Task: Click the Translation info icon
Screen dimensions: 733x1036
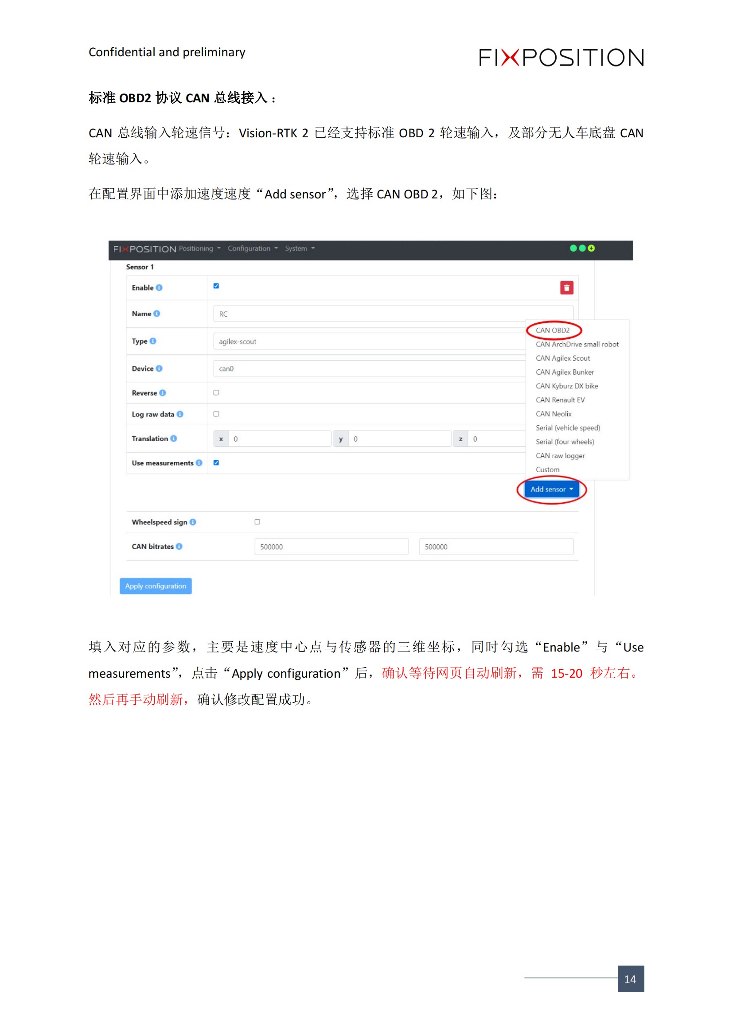Action: [174, 438]
